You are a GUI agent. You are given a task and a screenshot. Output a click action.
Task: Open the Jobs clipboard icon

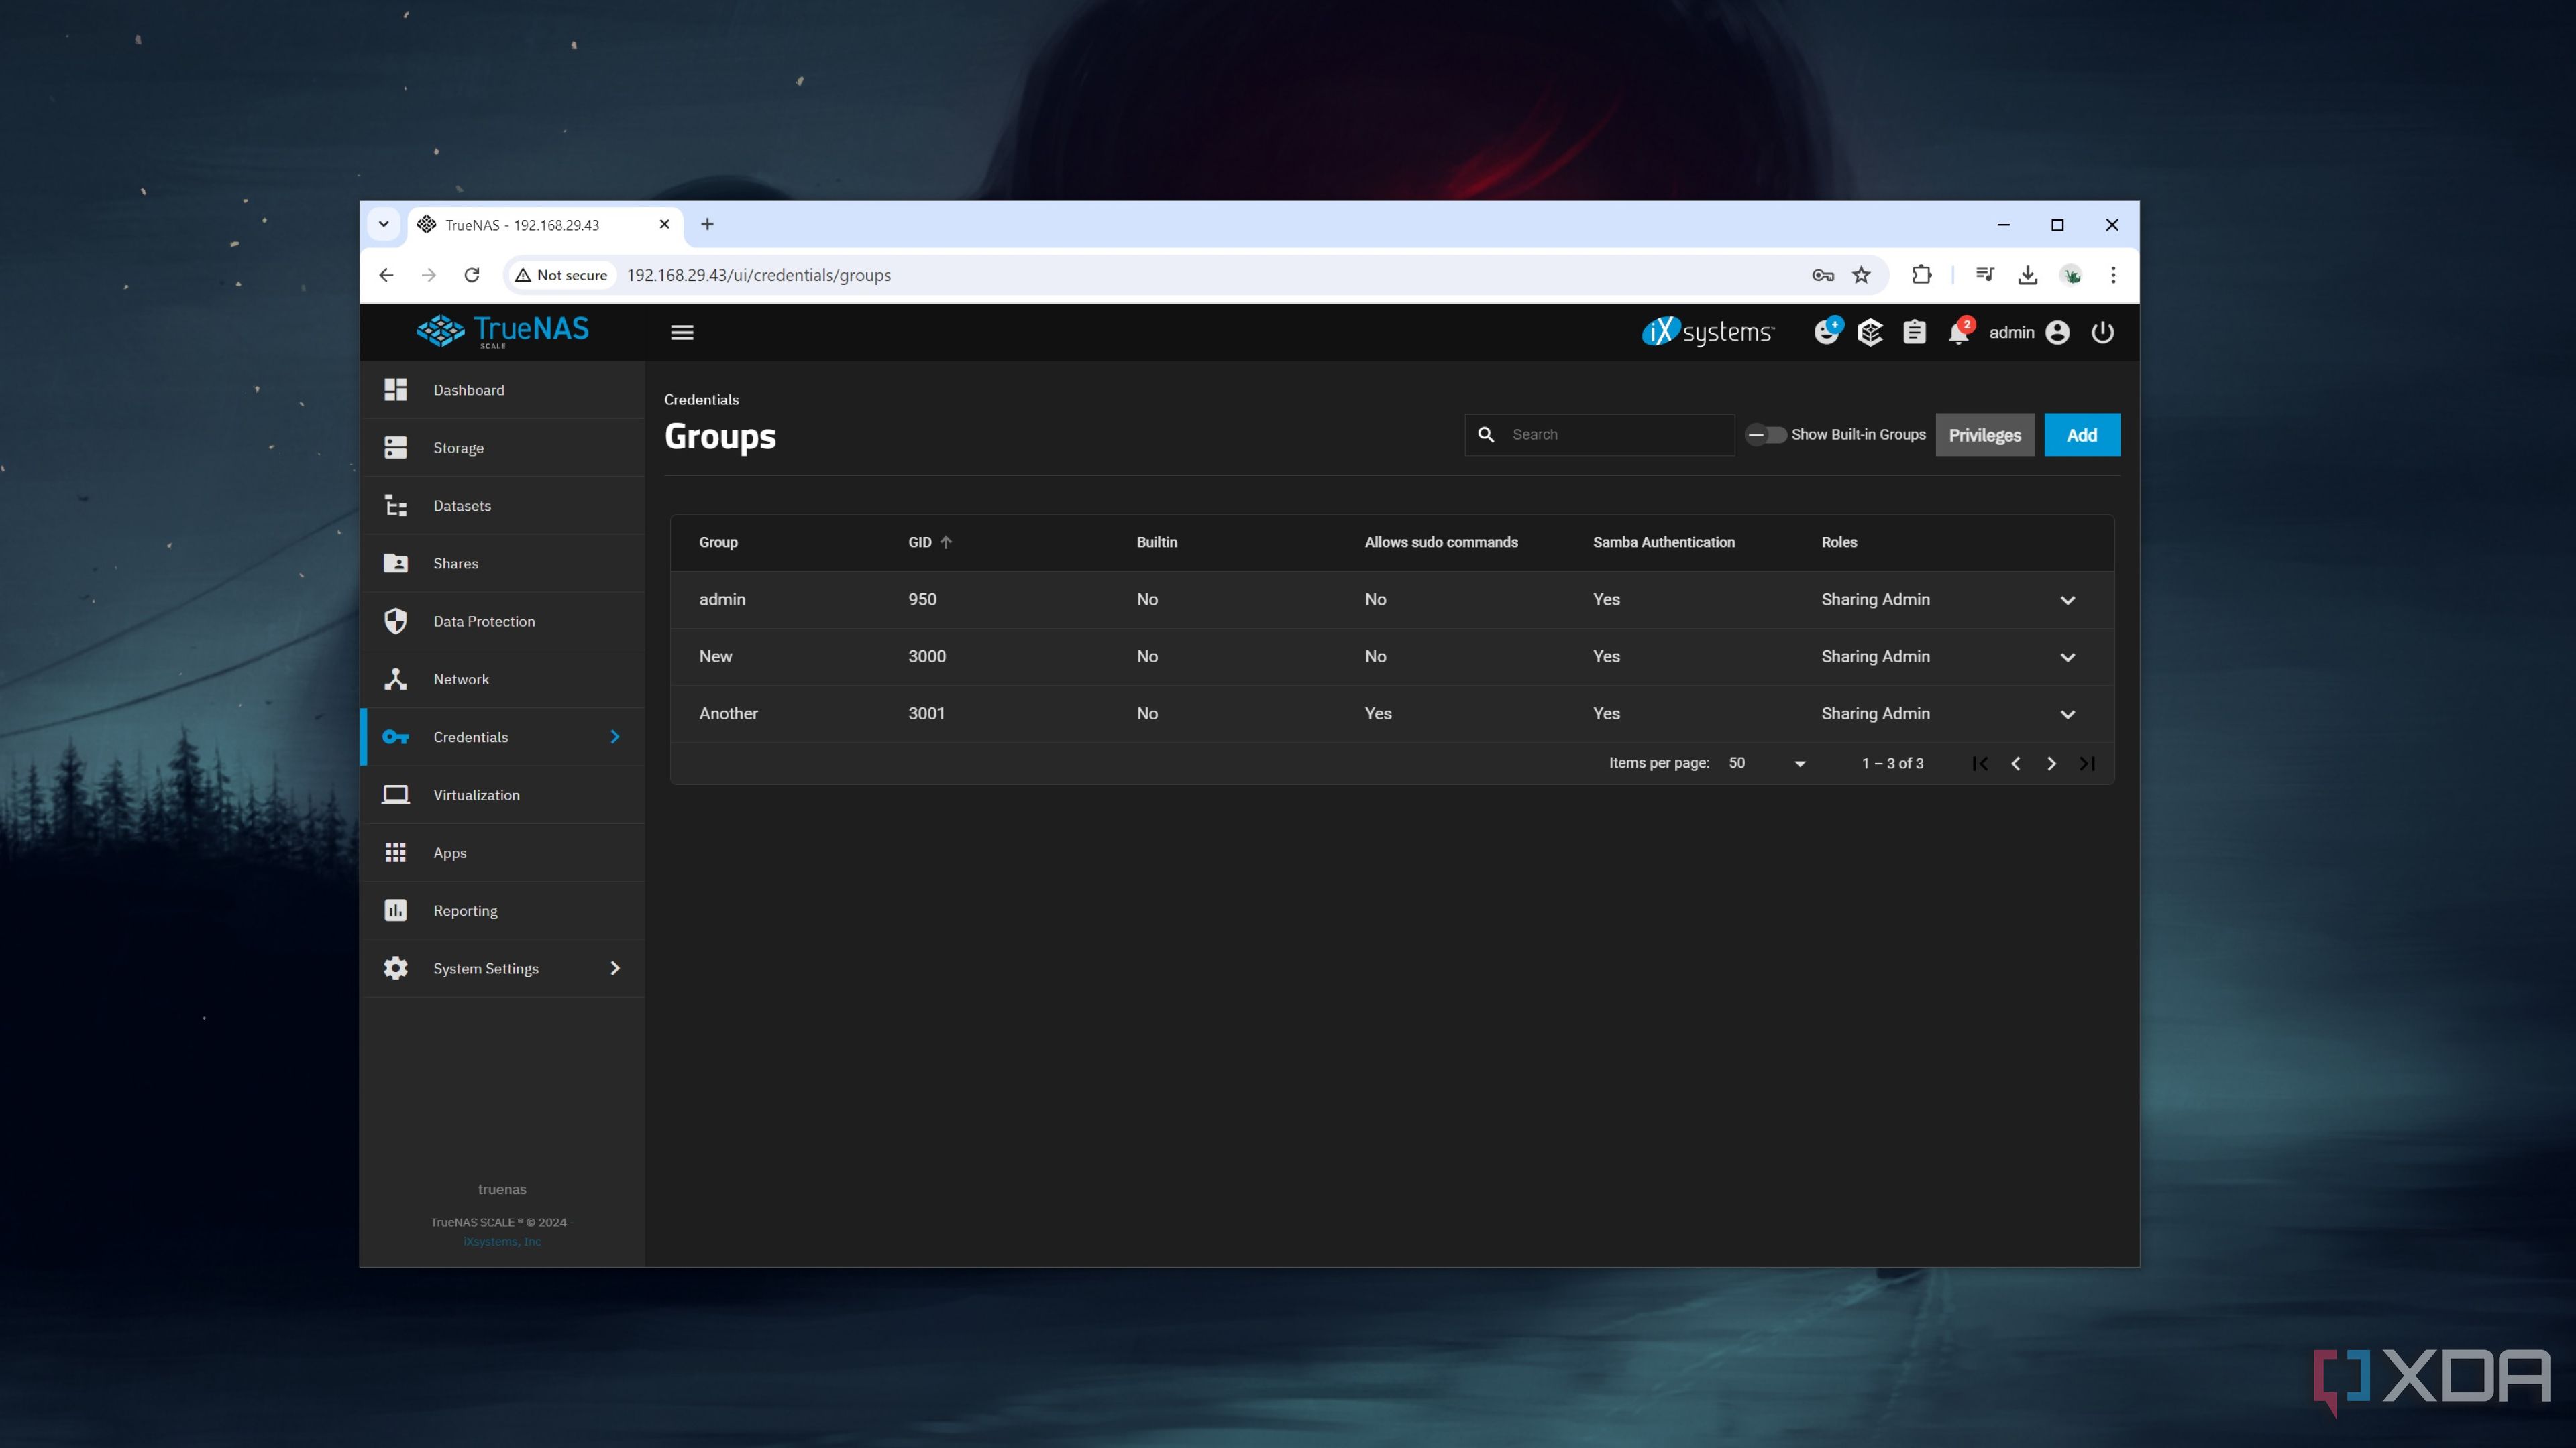point(1913,333)
